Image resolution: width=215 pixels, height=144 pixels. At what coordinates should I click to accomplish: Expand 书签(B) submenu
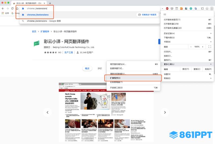coord(187,42)
